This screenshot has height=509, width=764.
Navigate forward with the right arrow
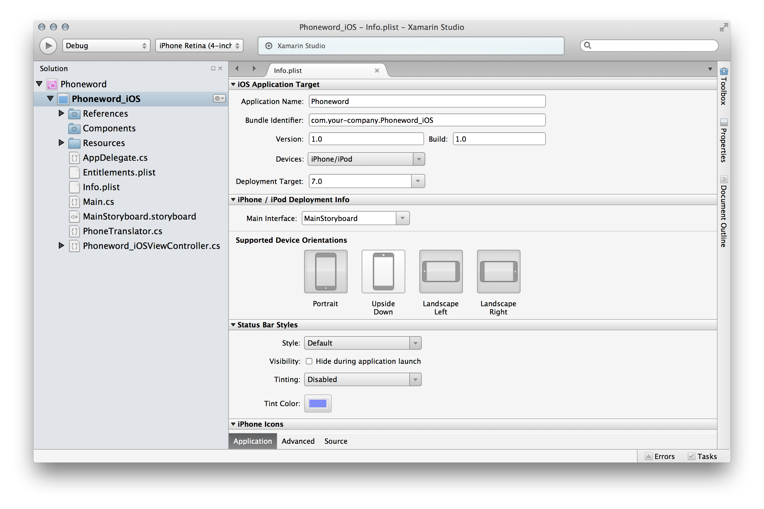(x=254, y=68)
